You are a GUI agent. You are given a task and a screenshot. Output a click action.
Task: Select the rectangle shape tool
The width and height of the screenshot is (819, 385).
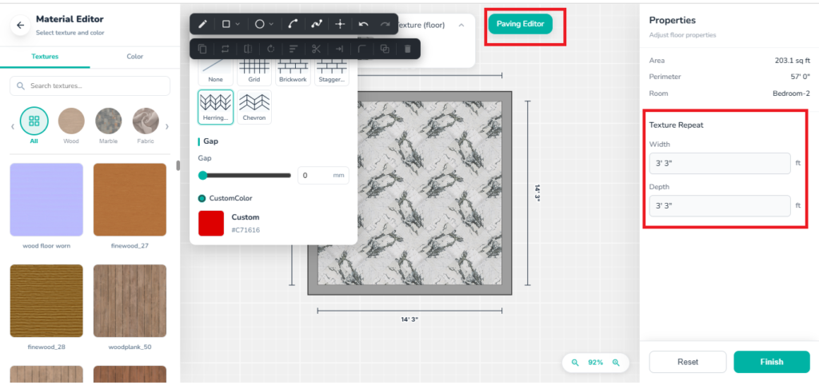(x=226, y=24)
